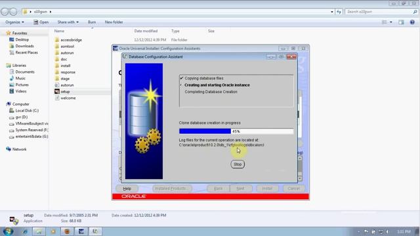The image size is (420, 236).
Task: Sort by the Date modified column
Action: point(146,31)
